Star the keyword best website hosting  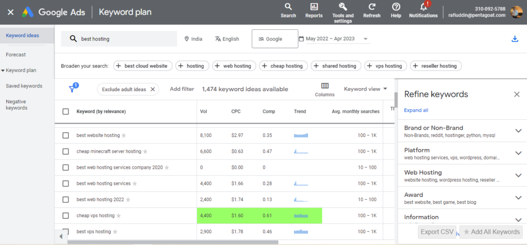pyautogui.click(x=124, y=135)
